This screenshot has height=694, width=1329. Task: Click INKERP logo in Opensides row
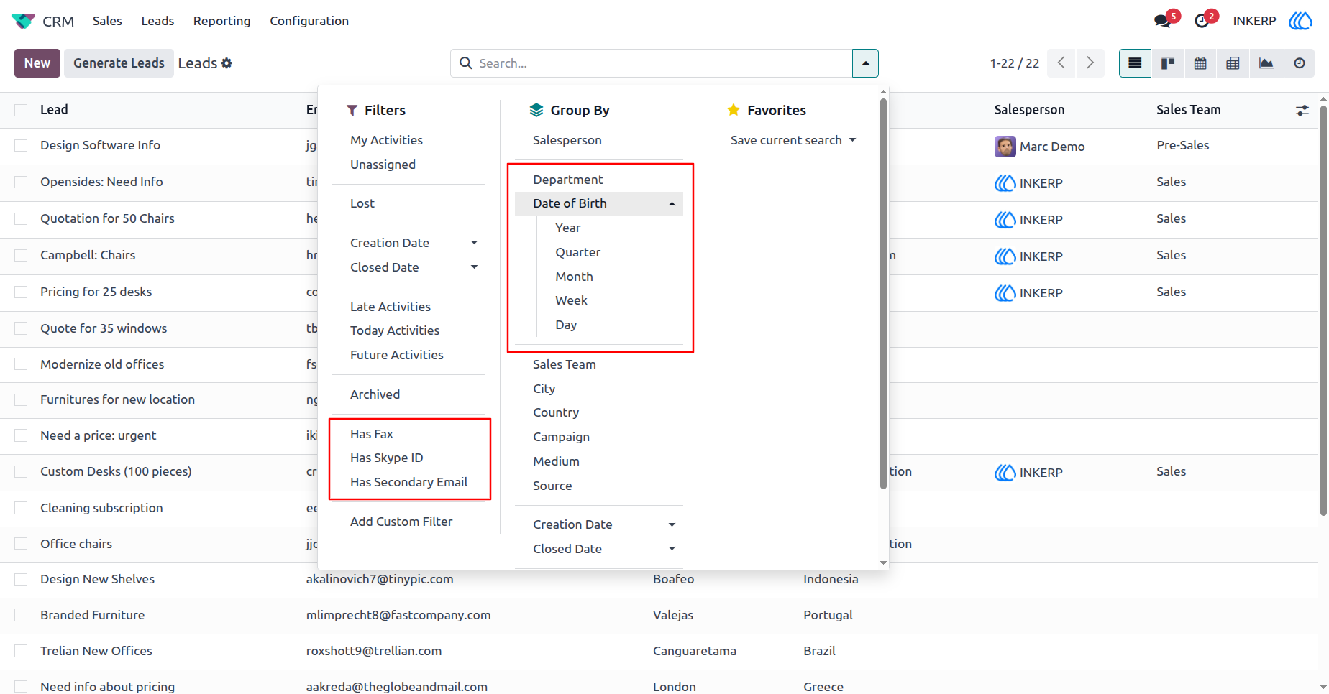click(x=1005, y=183)
